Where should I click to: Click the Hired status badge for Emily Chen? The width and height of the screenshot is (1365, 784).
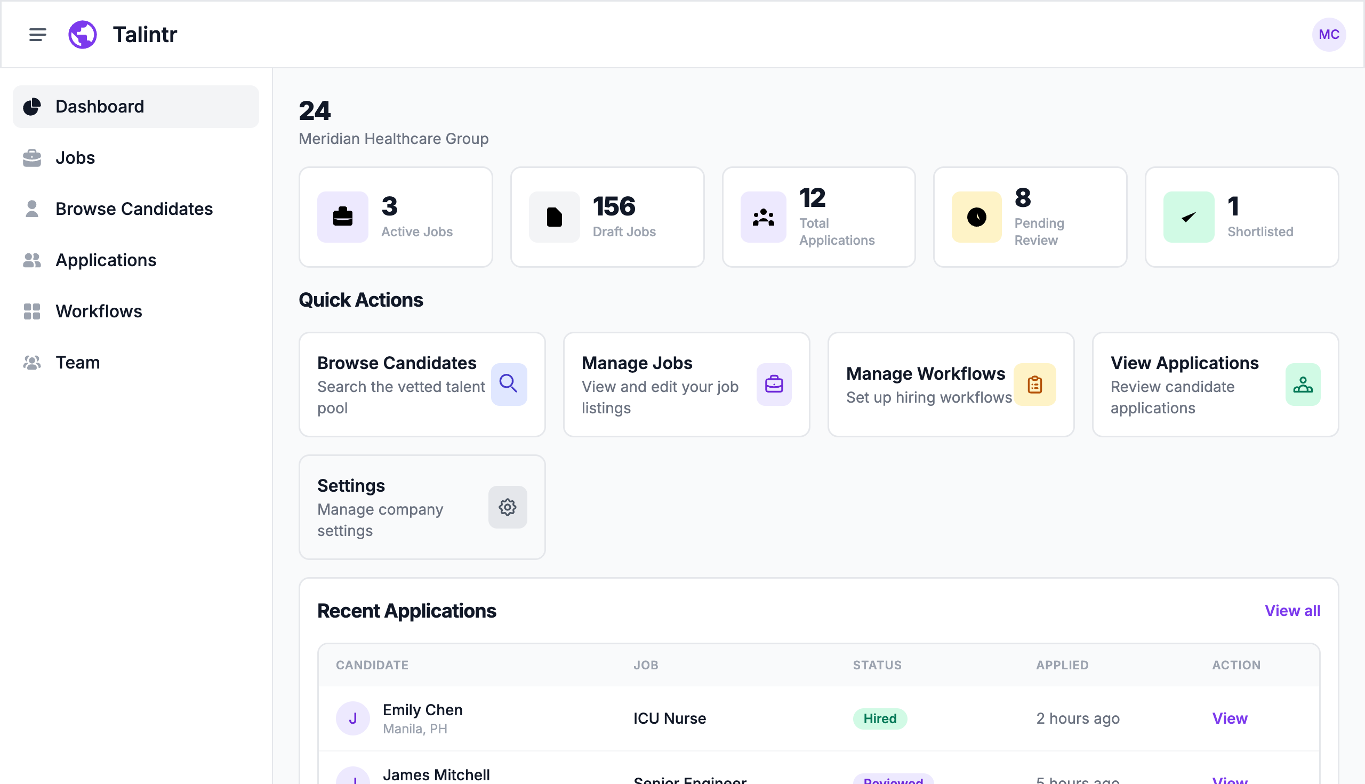pyautogui.click(x=879, y=718)
